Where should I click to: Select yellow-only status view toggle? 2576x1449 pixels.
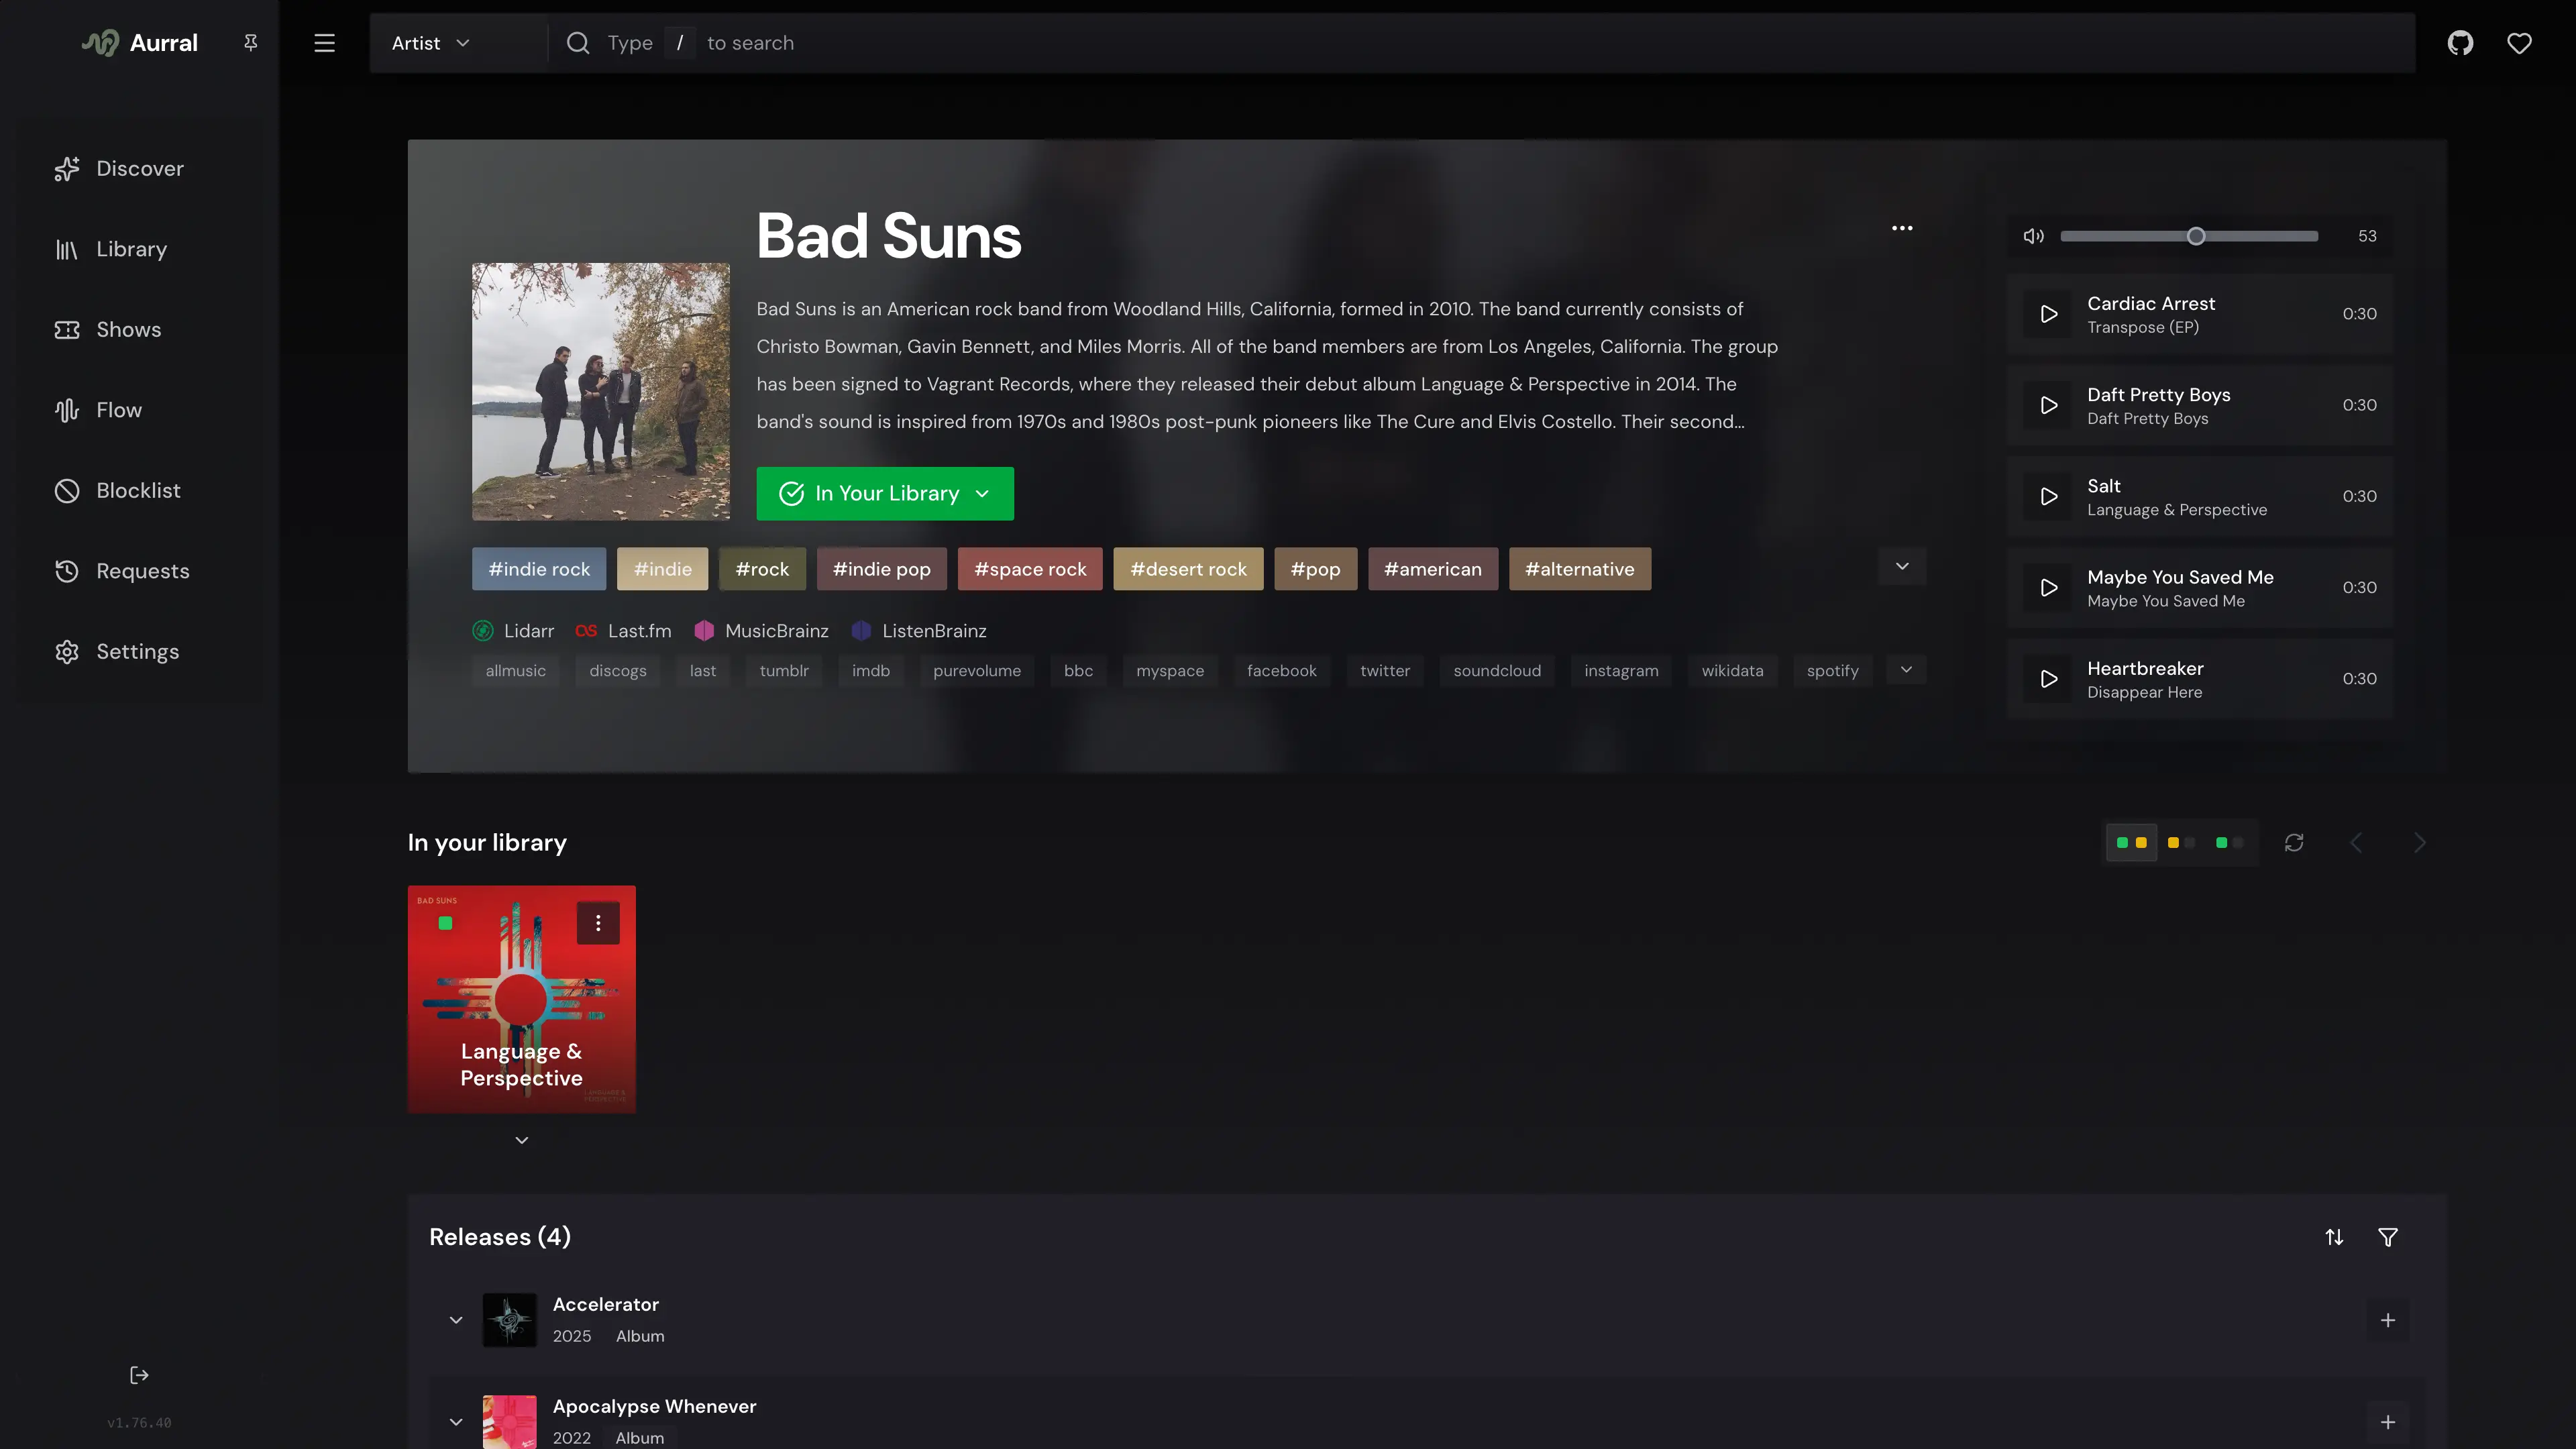pos(2181,843)
